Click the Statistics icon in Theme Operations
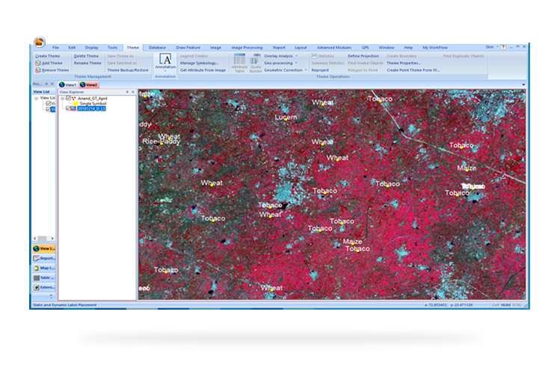Screen dimensions: 560x374 click(x=314, y=56)
